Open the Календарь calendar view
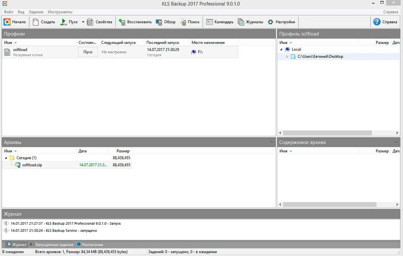 [x=220, y=22]
